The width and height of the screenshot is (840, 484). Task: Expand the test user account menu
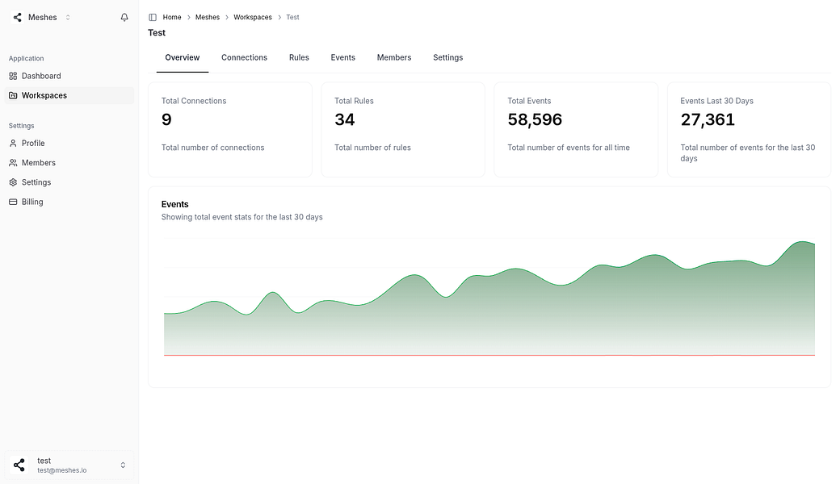pyautogui.click(x=123, y=465)
